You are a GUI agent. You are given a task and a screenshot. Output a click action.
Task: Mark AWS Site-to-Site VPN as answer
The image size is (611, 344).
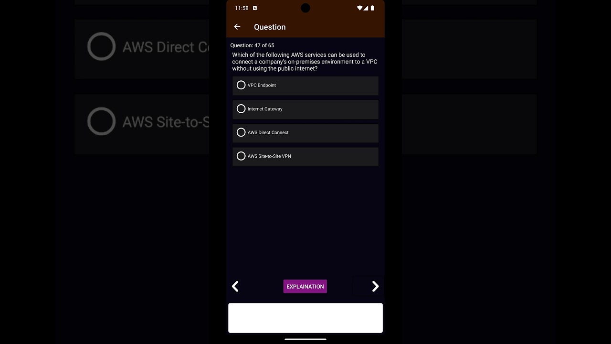[305, 156]
